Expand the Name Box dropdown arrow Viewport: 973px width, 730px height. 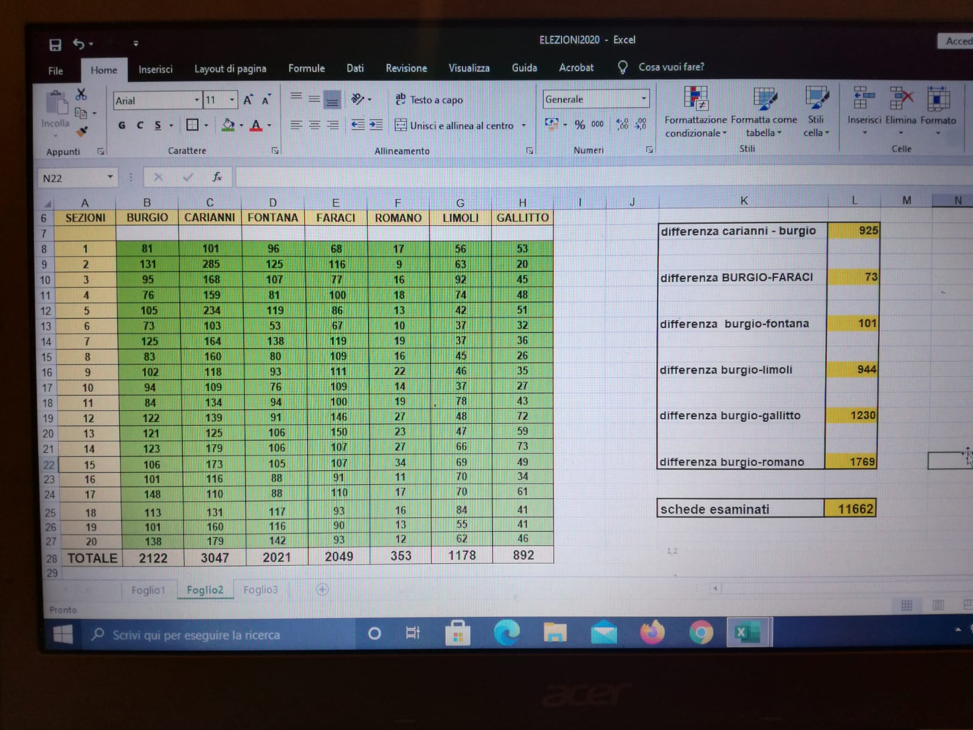tap(110, 178)
